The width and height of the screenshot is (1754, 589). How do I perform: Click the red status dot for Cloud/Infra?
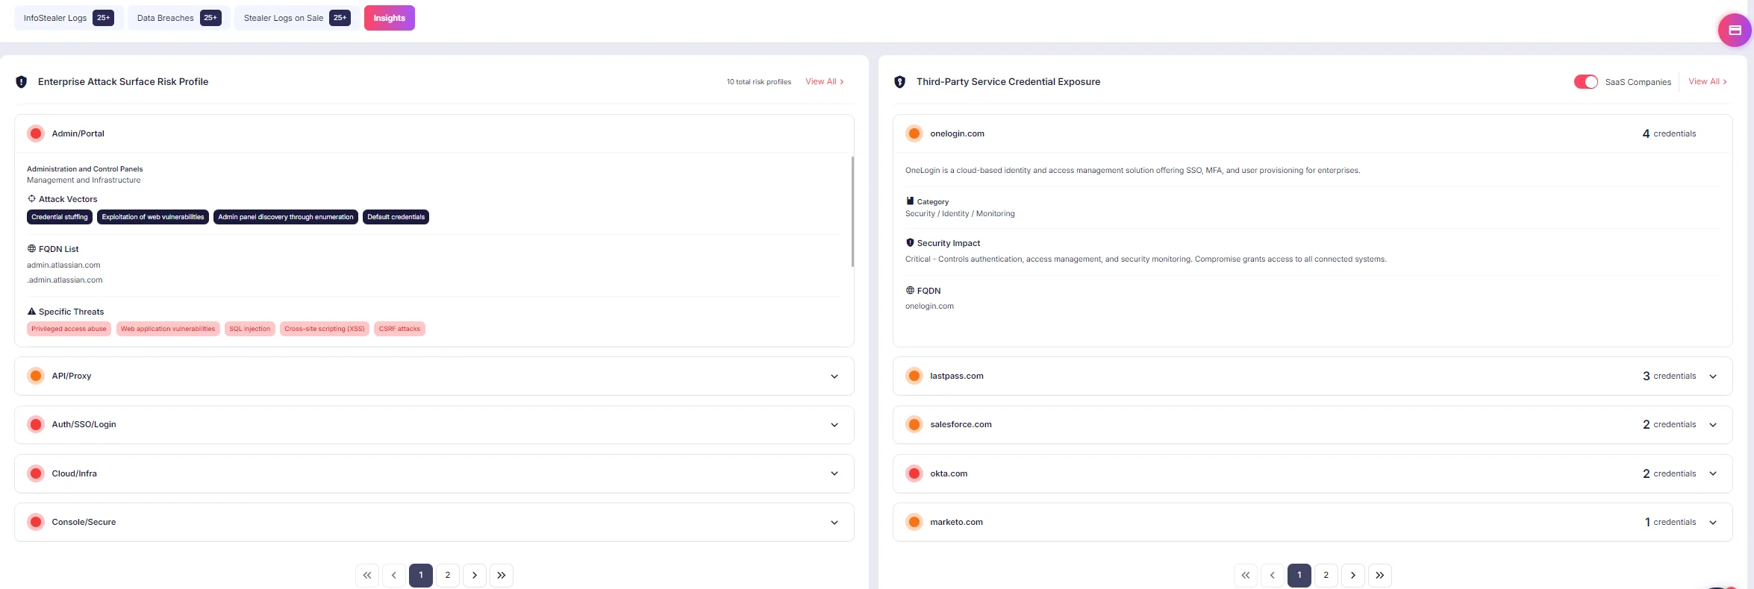[36, 473]
